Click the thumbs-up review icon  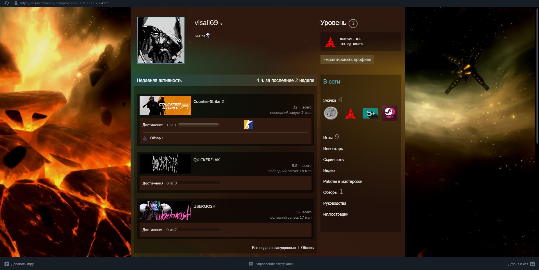click(x=145, y=138)
